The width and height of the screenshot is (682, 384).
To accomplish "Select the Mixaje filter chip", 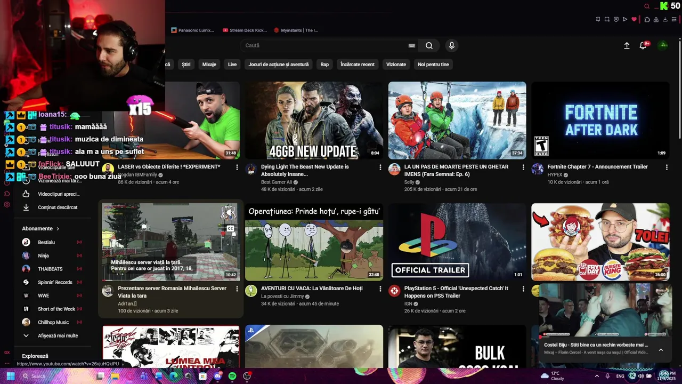I will 209,65.
